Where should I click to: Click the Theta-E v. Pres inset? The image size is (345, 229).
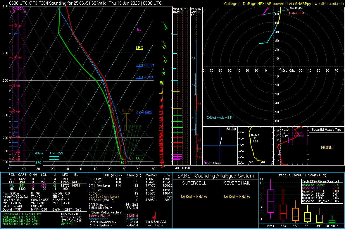pos(255,146)
